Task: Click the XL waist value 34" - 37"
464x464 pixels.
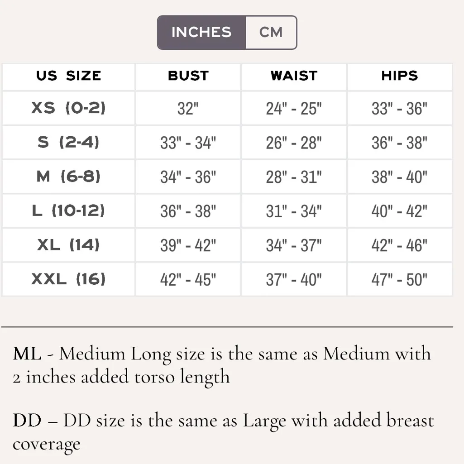Action: tap(294, 245)
